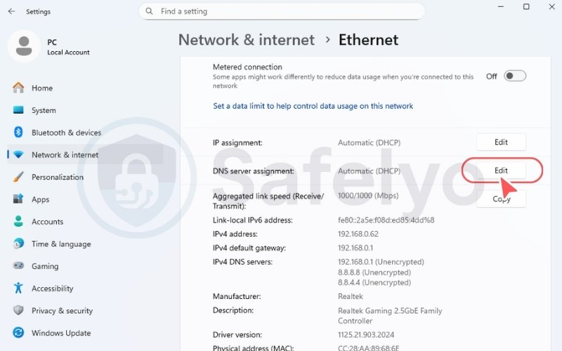
Task: Click the Windows Update icon
Action: [18, 333]
